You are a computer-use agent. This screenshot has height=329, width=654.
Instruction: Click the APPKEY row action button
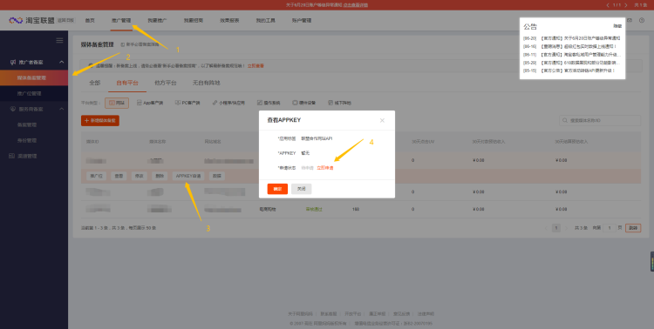point(188,176)
